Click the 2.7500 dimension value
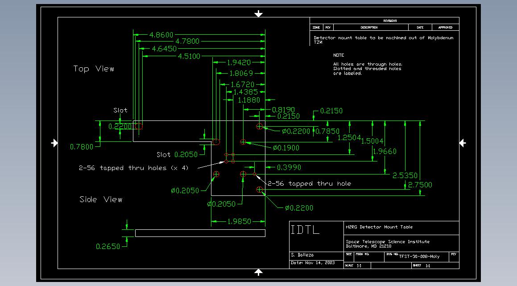The height and width of the screenshot is (286, 517). coord(420,185)
